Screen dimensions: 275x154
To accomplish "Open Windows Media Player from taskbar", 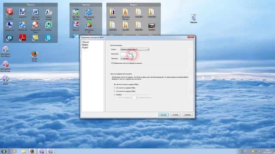I will (x=15, y=151).
